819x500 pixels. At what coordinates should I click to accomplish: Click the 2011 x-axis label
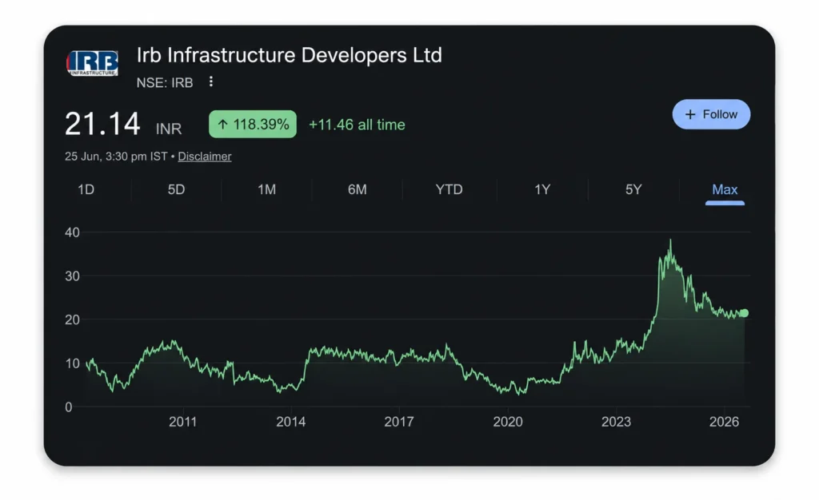click(183, 422)
